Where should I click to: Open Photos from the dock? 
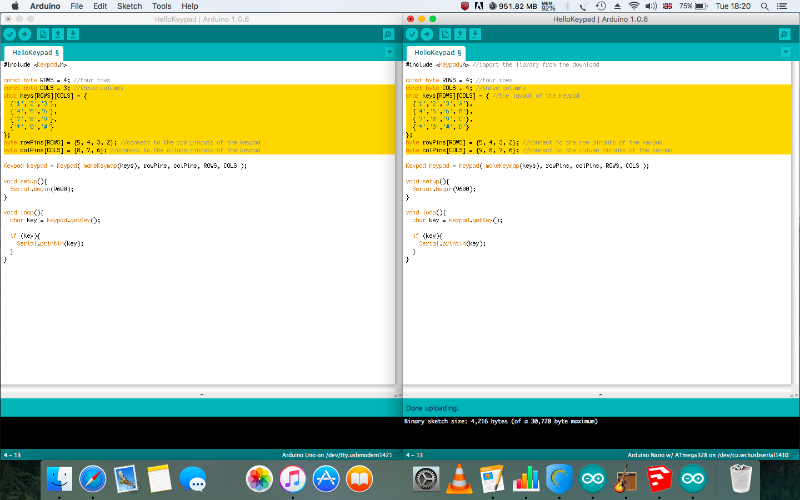(x=259, y=479)
